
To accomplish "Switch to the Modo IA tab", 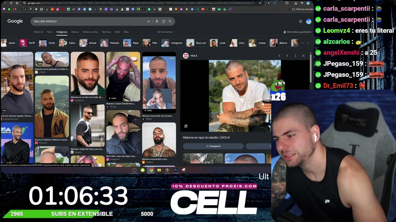I will coord(38,32).
